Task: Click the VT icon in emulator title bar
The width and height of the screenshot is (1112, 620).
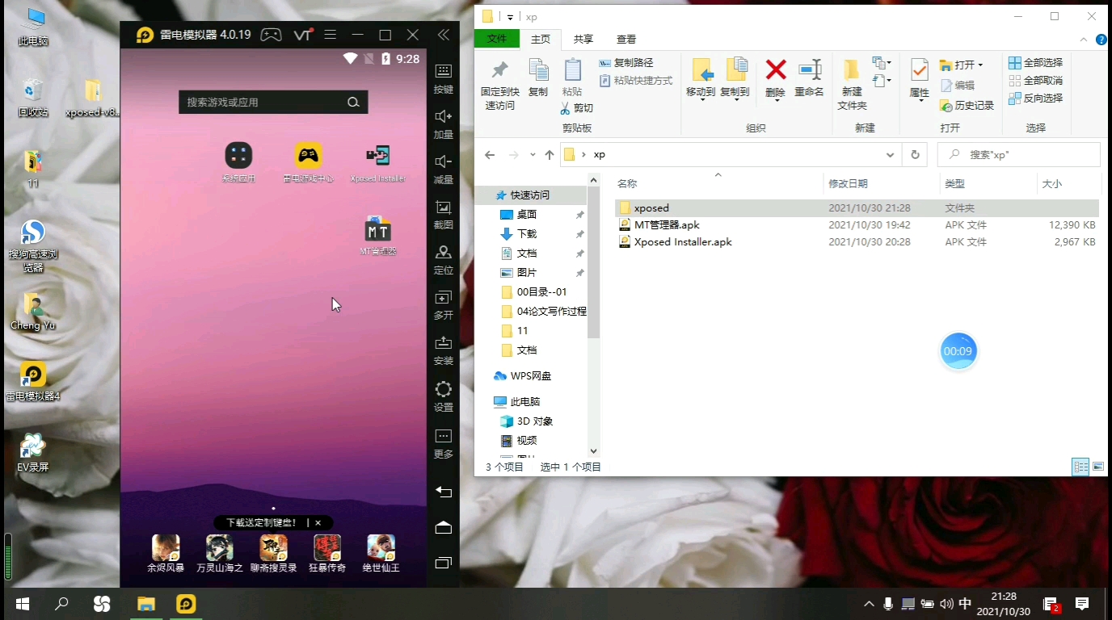Action: click(x=302, y=35)
